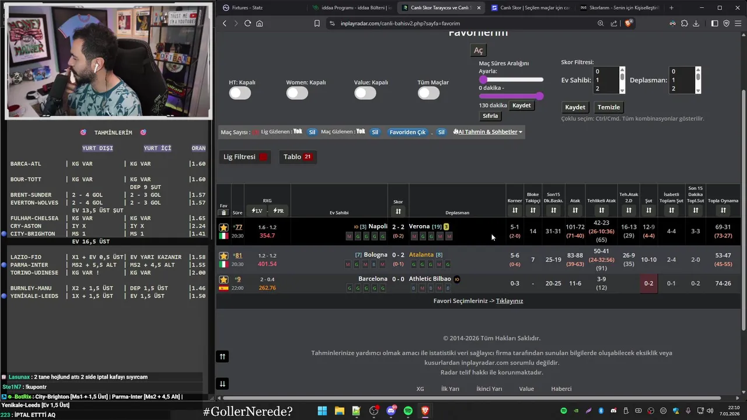
Task: Click Sil next to Lig Gizlenen
Action: click(312, 132)
